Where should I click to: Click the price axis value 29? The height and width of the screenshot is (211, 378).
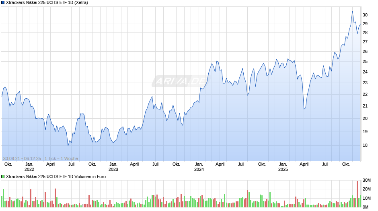pos(365,24)
